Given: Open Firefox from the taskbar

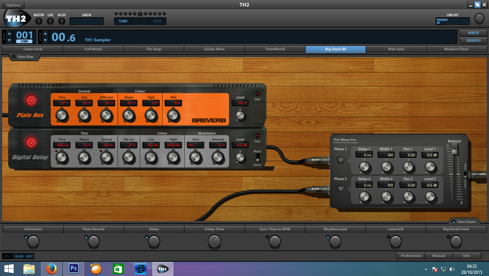Looking at the screenshot, I should (51, 269).
